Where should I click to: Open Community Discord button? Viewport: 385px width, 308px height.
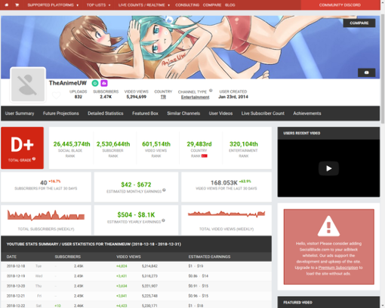tap(340, 5)
